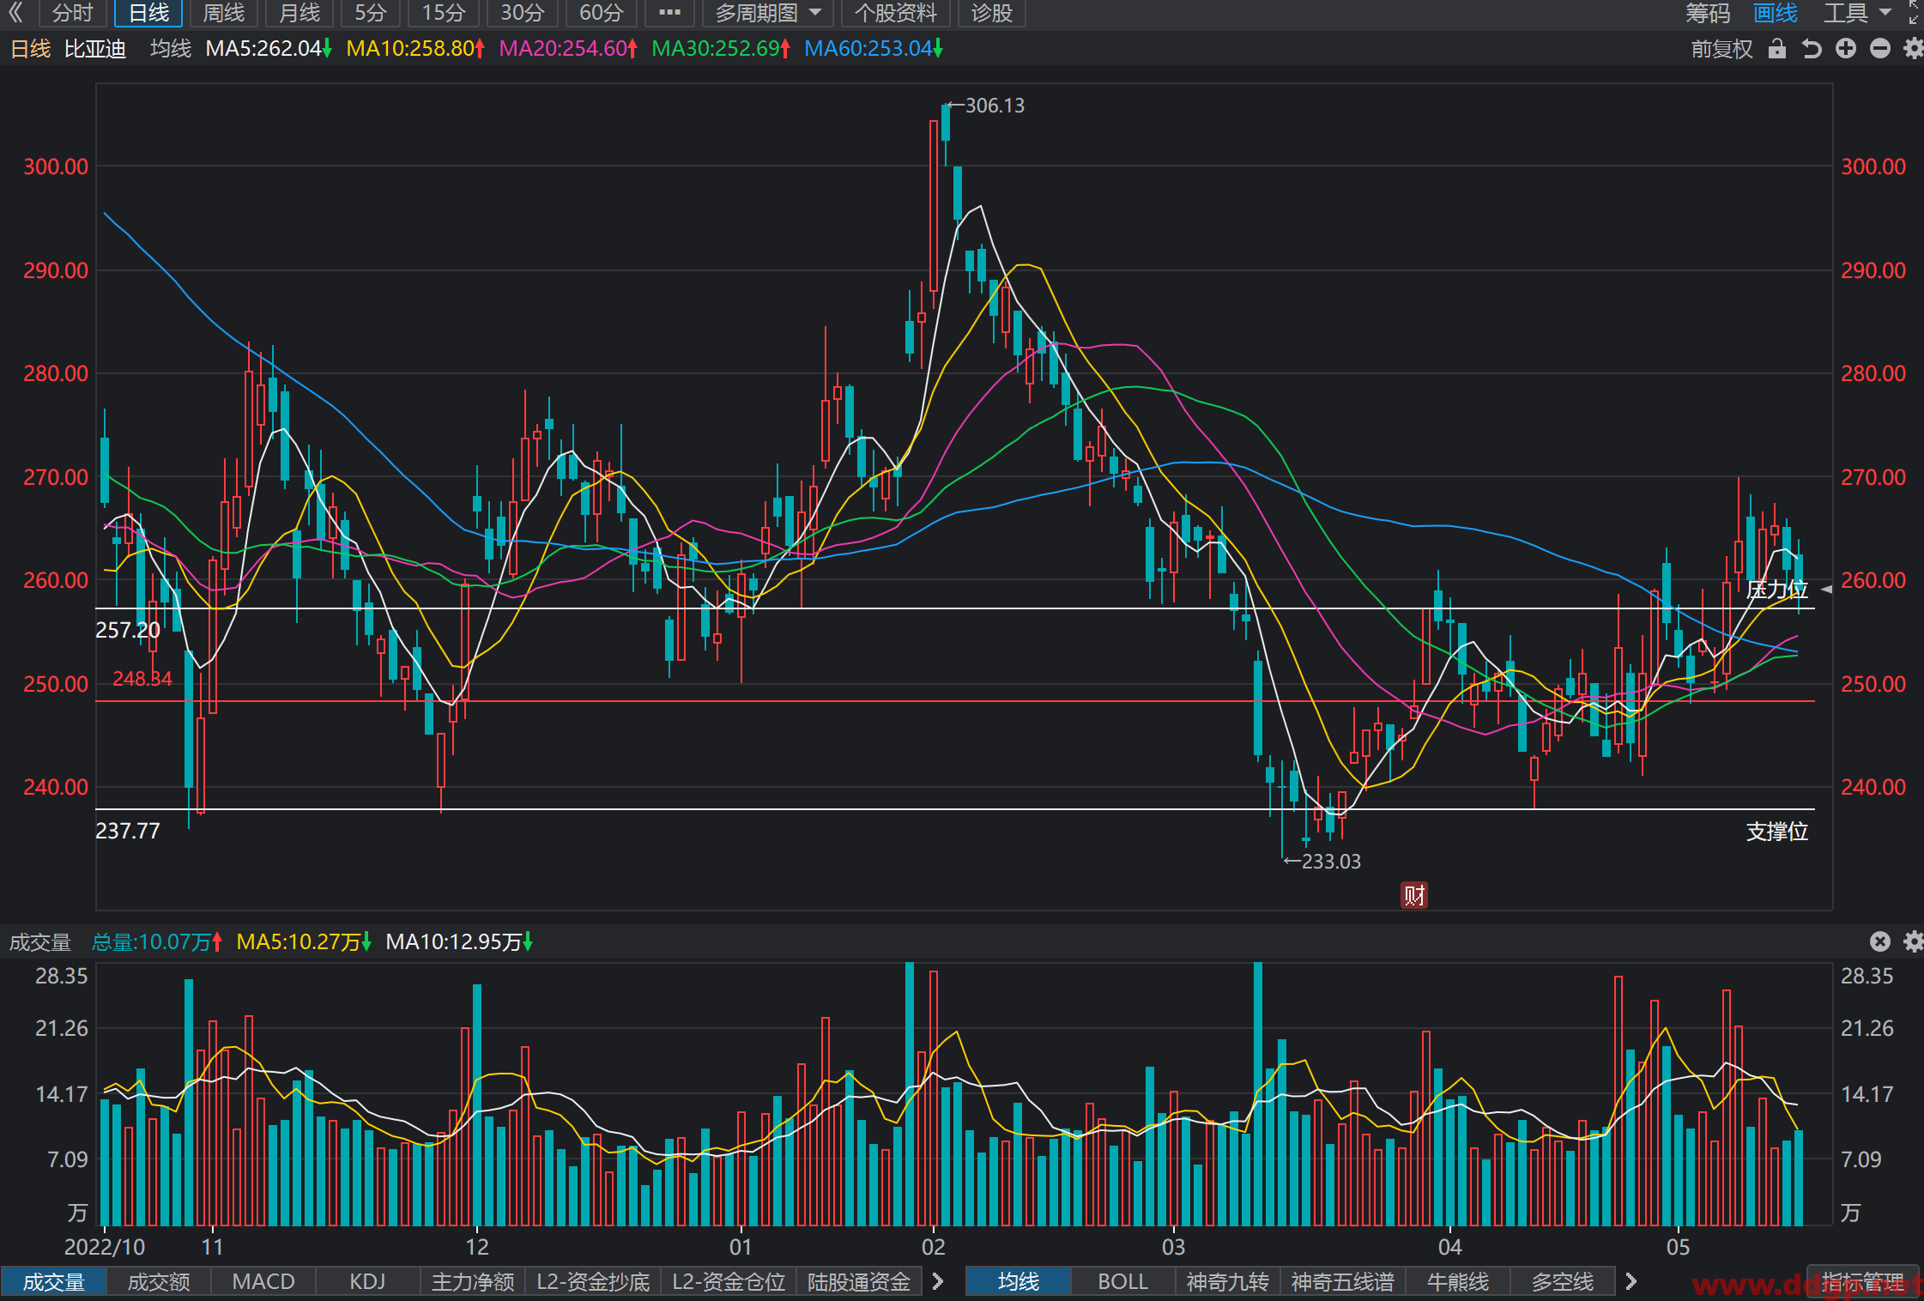Screen dimensions: 1924x1301
Task: Click the red 财 marker icon
Action: 1414,895
